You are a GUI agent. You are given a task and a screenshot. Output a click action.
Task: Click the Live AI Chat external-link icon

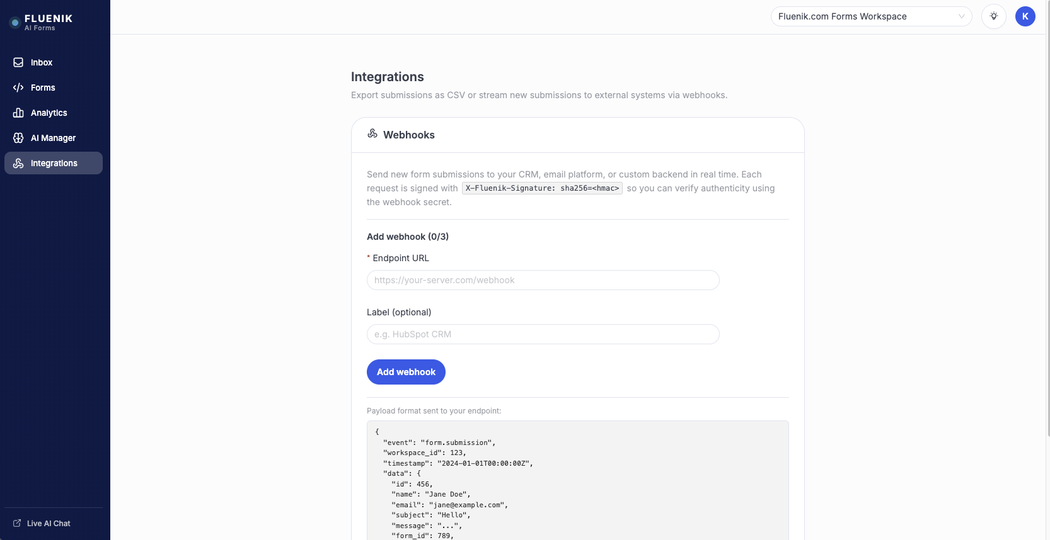coord(17,523)
